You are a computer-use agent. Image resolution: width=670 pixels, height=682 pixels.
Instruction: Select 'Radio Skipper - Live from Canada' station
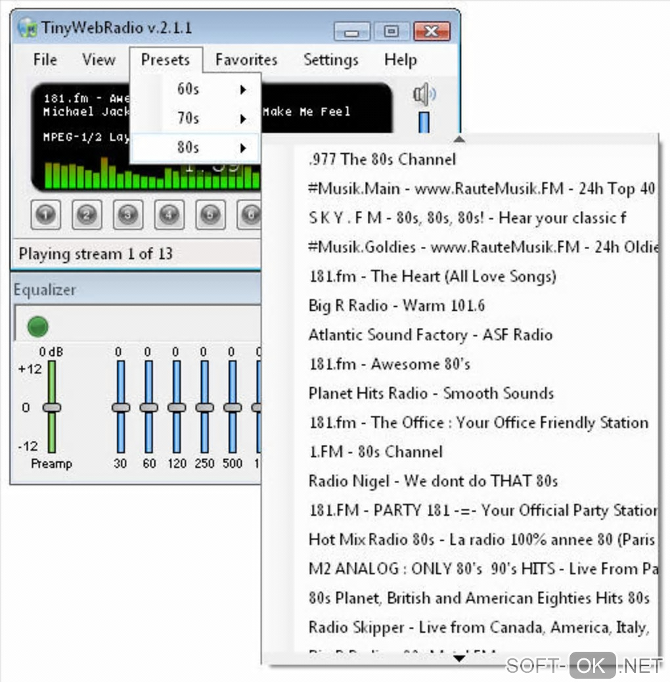point(460,627)
